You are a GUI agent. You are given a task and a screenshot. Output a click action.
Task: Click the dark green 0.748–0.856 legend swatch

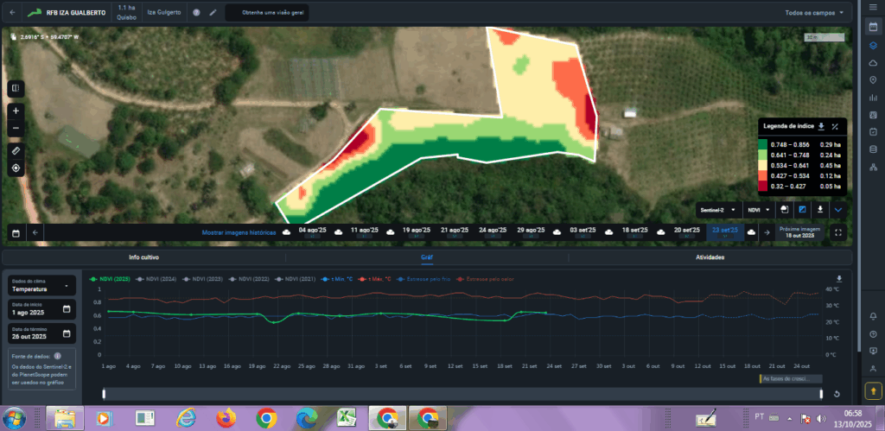762,143
